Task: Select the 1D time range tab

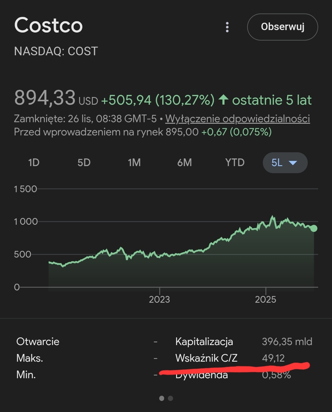Action: coord(34,162)
